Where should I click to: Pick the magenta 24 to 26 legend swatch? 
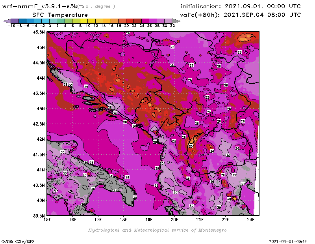(x=145, y=21)
